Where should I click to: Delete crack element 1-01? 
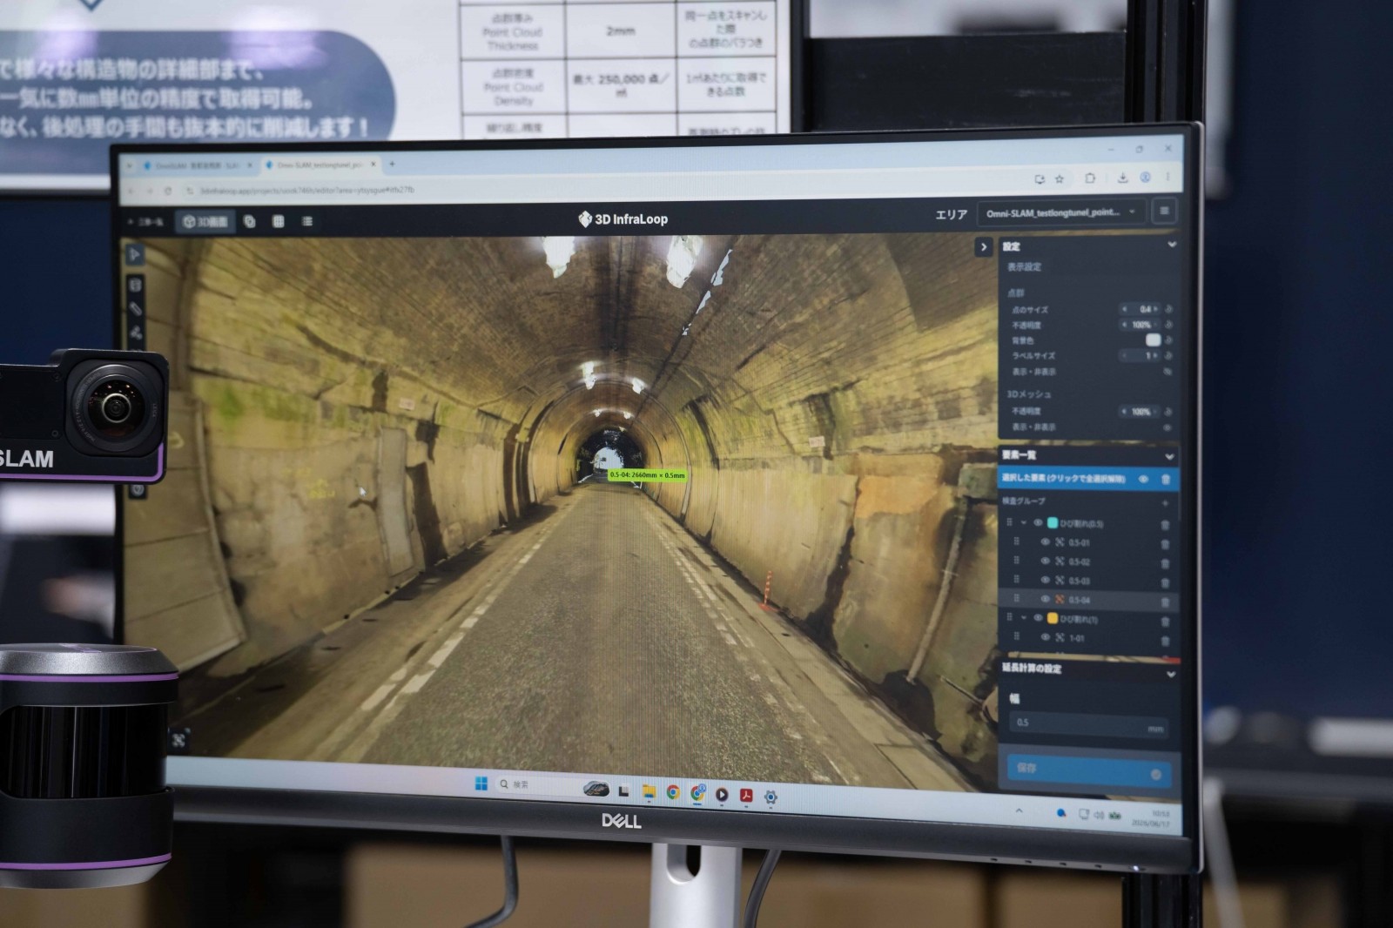pos(1165,641)
